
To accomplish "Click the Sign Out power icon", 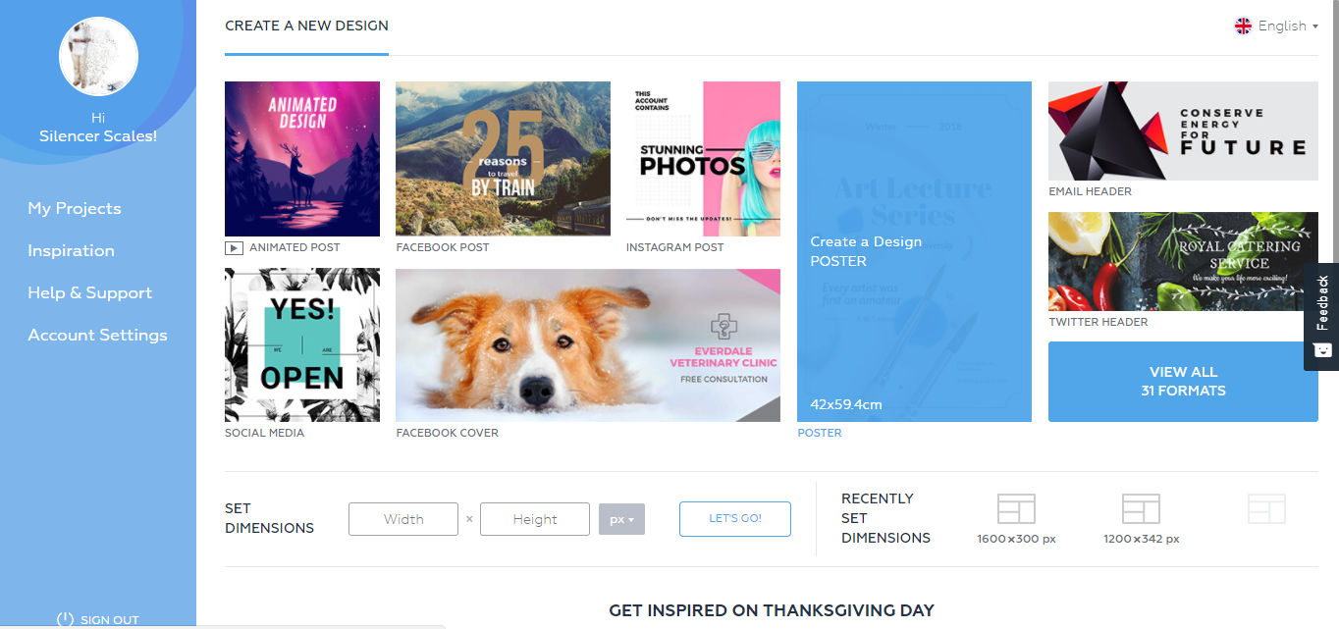I will [x=66, y=619].
